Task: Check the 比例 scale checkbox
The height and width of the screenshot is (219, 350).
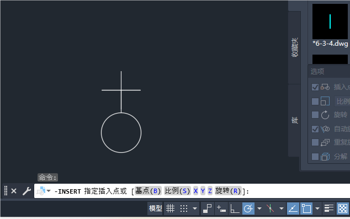Action: (315, 102)
